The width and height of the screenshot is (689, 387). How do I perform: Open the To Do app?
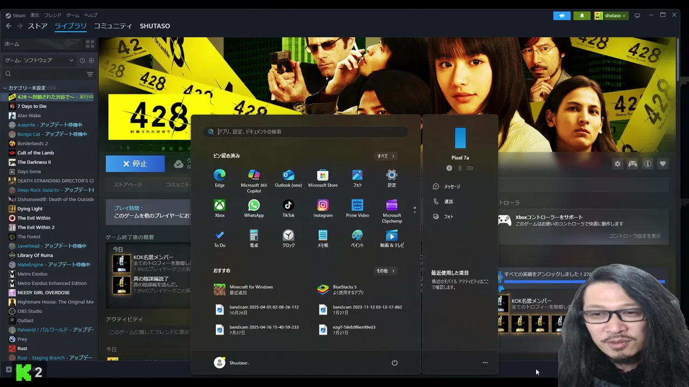pos(220,238)
